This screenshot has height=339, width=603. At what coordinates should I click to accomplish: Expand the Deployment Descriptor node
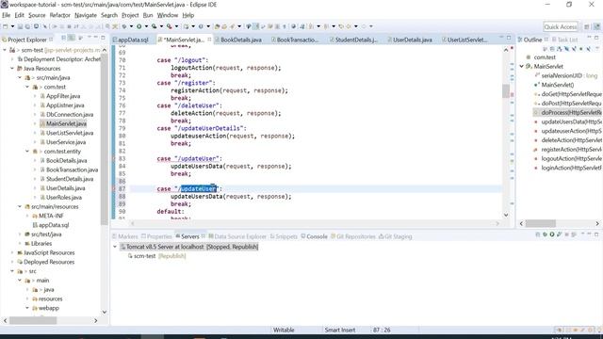click(12, 59)
